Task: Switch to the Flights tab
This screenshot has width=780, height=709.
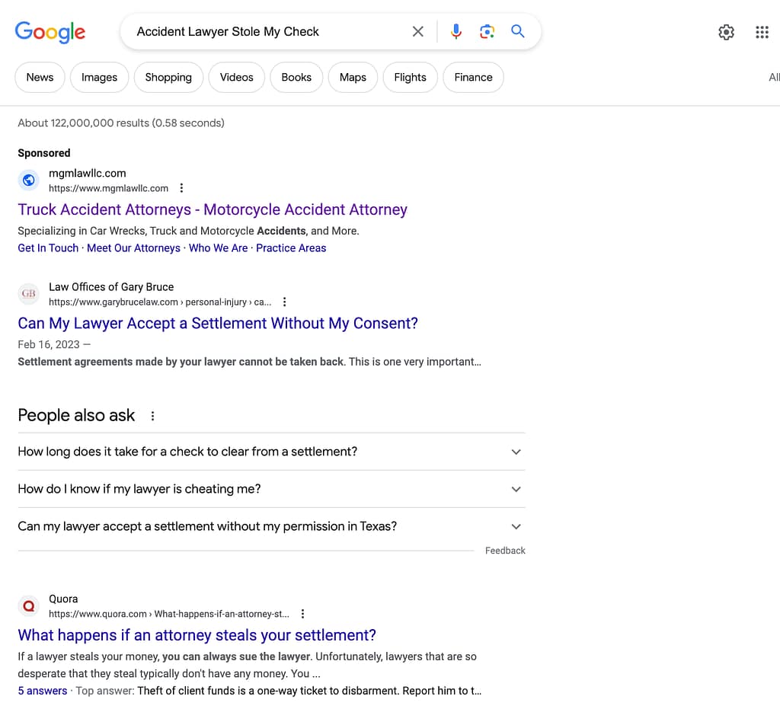Action: (411, 78)
